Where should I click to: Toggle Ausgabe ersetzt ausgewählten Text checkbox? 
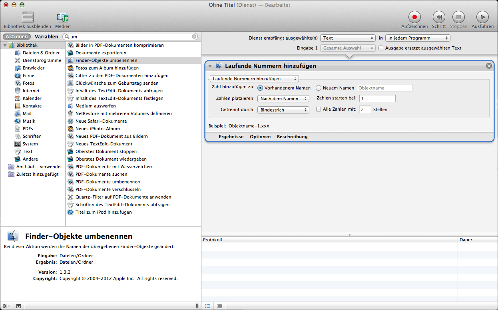click(x=381, y=48)
